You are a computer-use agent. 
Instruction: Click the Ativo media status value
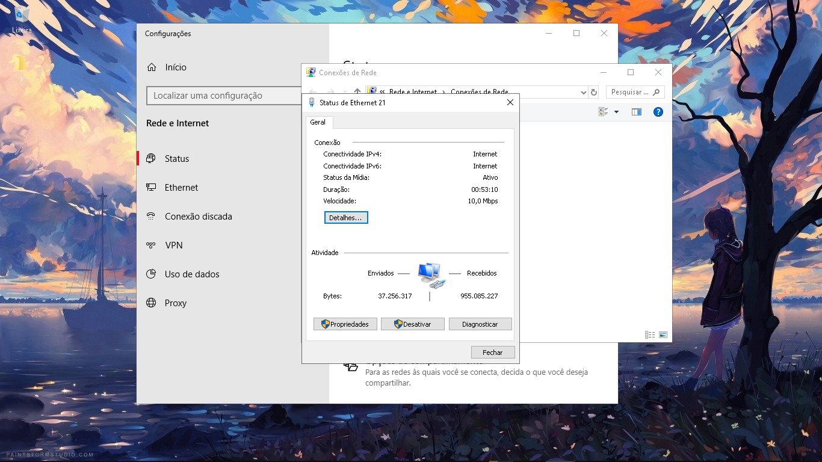click(490, 177)
